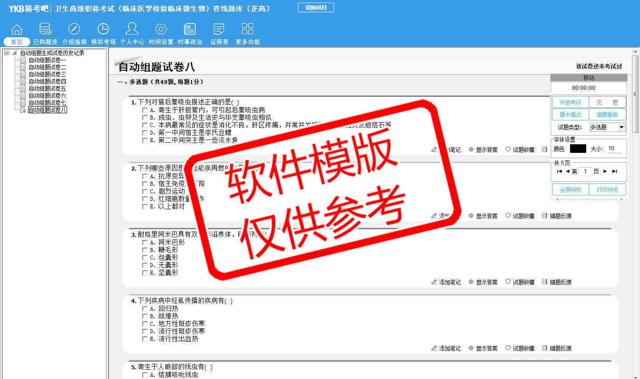Open 更多功能 grid icon
Screen dimensions: 640x379
pos(248,30)
